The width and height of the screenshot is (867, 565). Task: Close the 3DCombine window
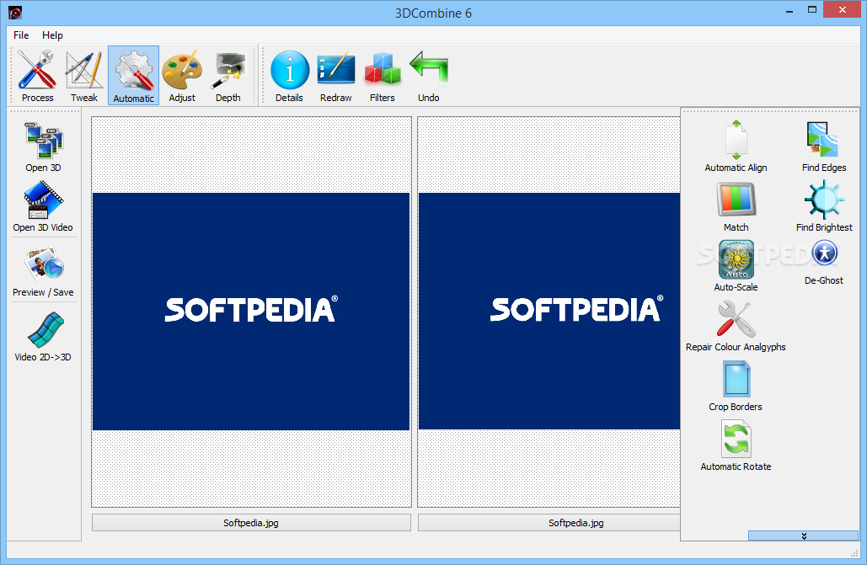842,10
